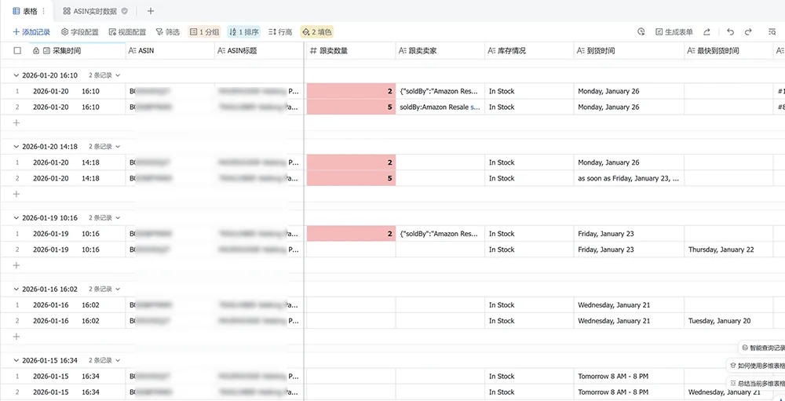Open 2 条记录 dropdown of 2026-01-19 10:16 group

104,218
